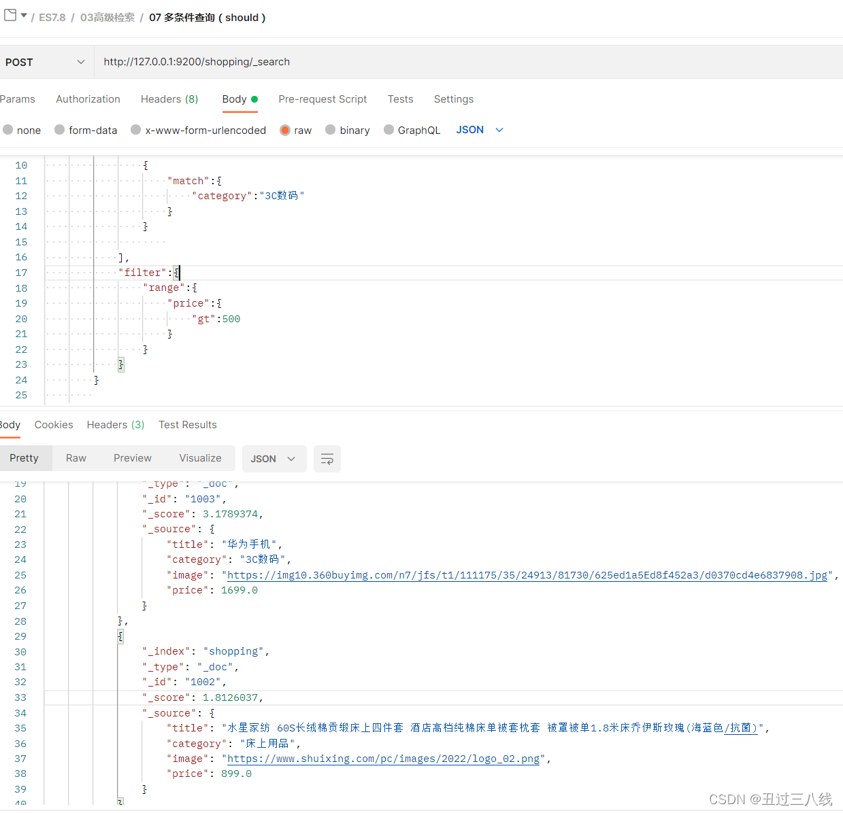Switch to the Tests tab

coord(401,99)
